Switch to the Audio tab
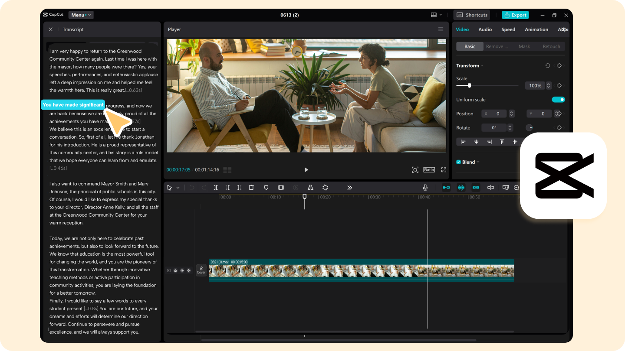 485,29
